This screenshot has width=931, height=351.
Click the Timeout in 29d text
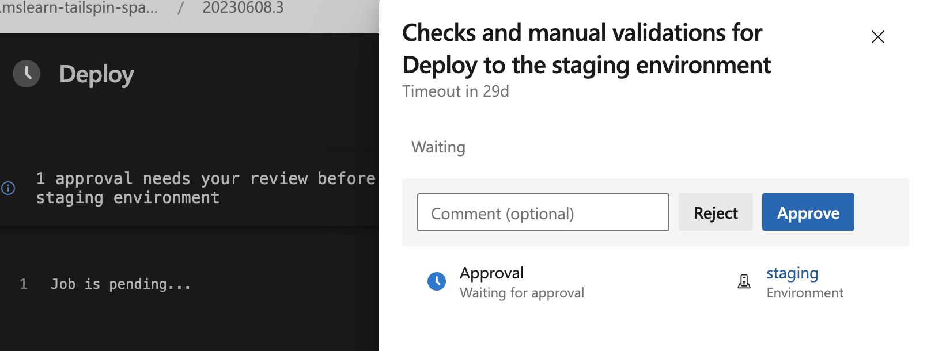tap(455, 91)
